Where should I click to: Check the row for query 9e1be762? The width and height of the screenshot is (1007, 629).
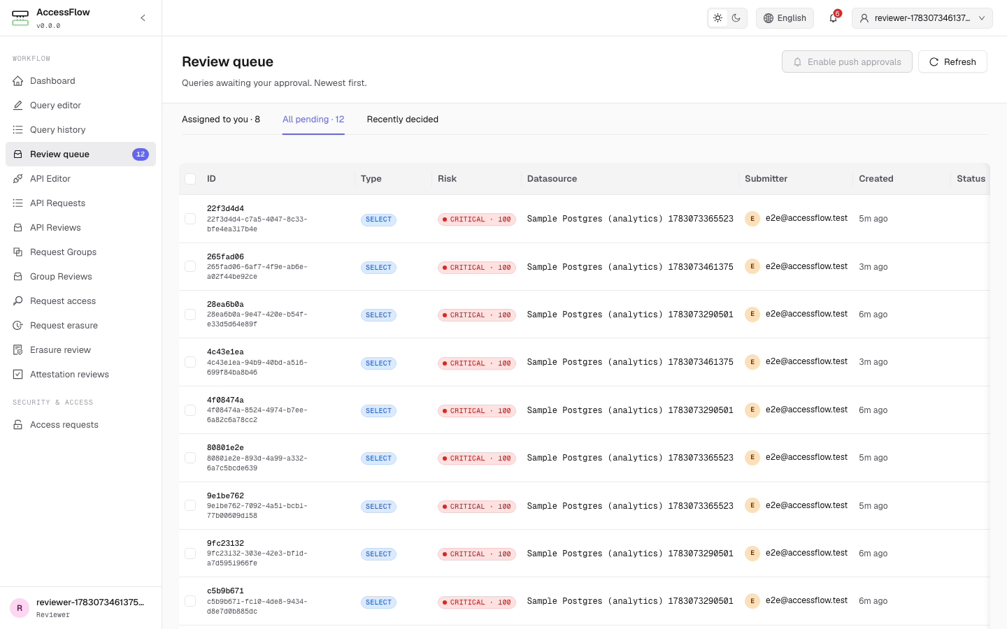point(190,505)
